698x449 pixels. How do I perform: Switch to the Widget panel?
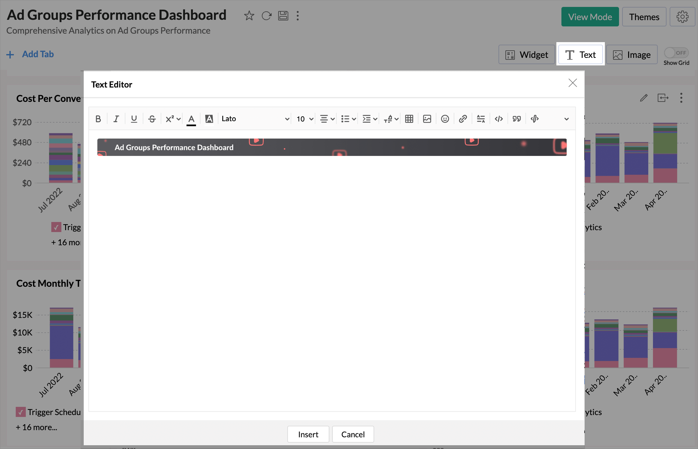pyautogui.click(x=527, y=54)
